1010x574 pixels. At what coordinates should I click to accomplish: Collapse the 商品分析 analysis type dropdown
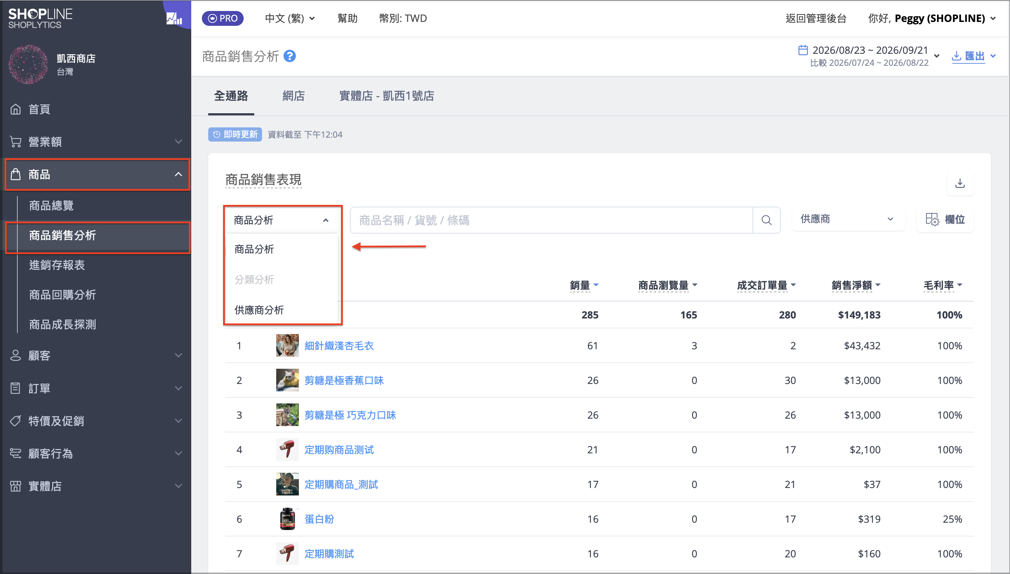coord(281,220)
